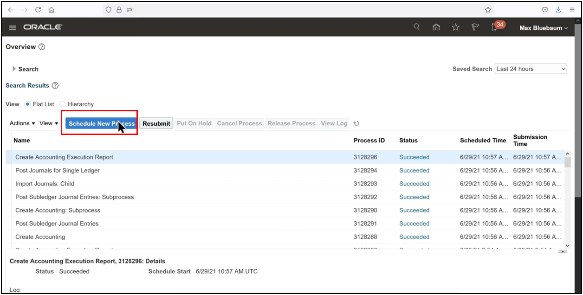Open the Saved Search dropdown

(531, 69)
